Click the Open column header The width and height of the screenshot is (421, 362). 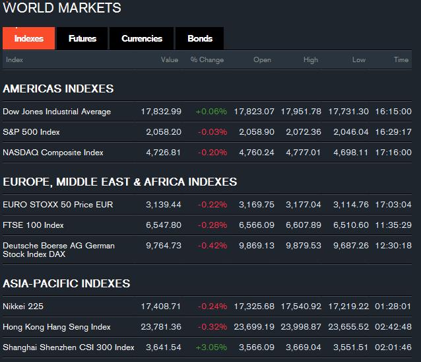(263, 59)
